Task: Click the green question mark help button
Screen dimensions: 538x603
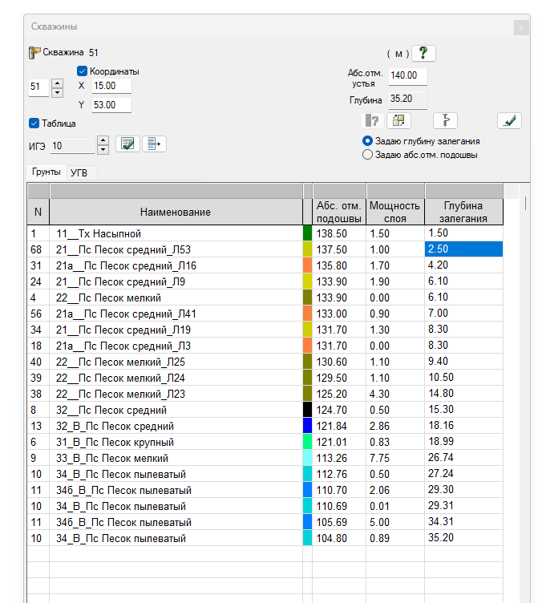Action: [423, 53]
